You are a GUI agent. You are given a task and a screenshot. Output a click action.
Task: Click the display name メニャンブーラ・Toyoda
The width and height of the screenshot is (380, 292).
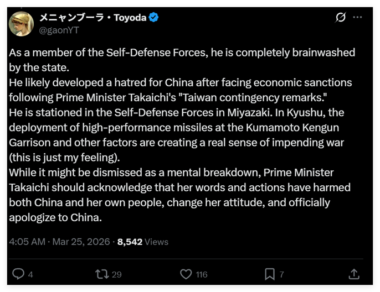[93, 18]
